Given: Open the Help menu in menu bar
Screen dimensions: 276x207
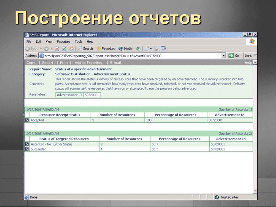Looking at the screenshot, I should pos(90,42).
